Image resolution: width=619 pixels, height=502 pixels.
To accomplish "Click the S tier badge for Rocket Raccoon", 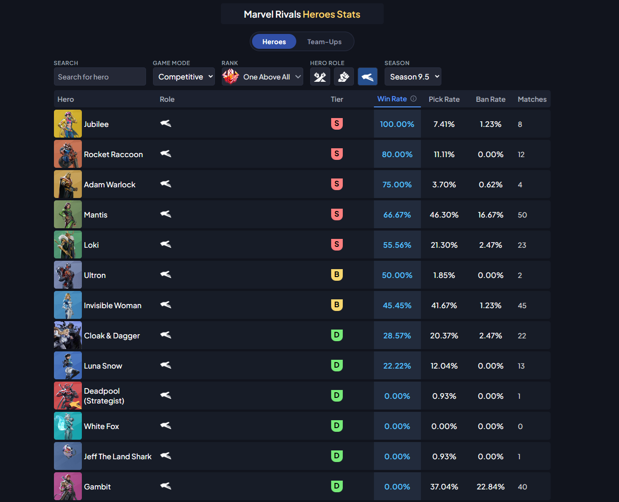I will [x=337, y=154].
